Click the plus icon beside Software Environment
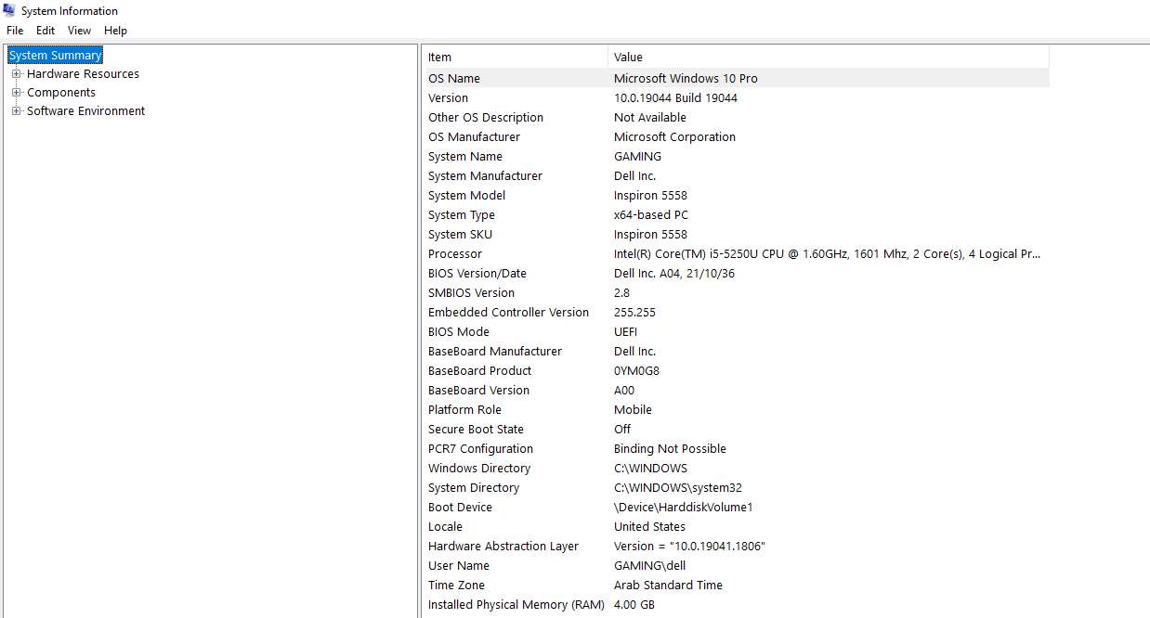The height and width of the screenshot is (618, 1150). [x=17, y=110]
